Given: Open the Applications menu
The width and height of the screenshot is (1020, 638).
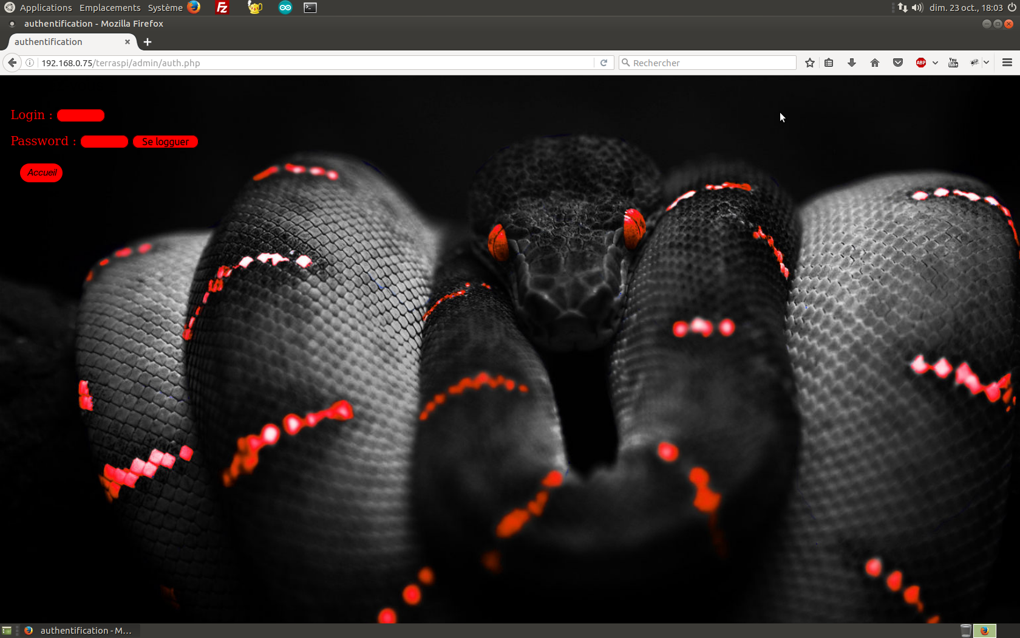Looking at the screenshot, I should (x=46, y=7).
